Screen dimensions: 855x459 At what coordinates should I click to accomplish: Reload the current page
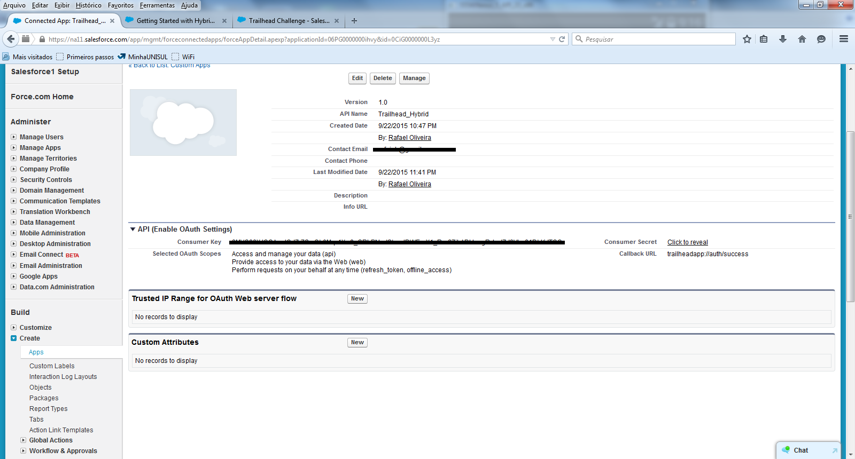tap(562, 39)
